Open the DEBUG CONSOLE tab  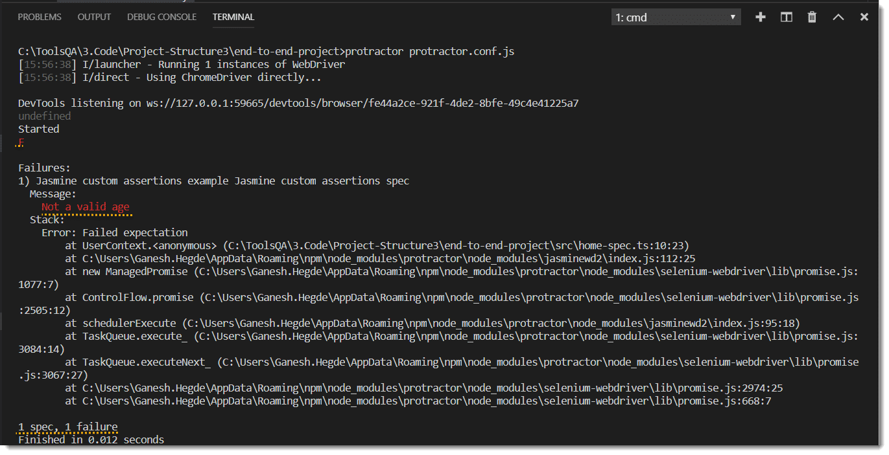[161, 17]
